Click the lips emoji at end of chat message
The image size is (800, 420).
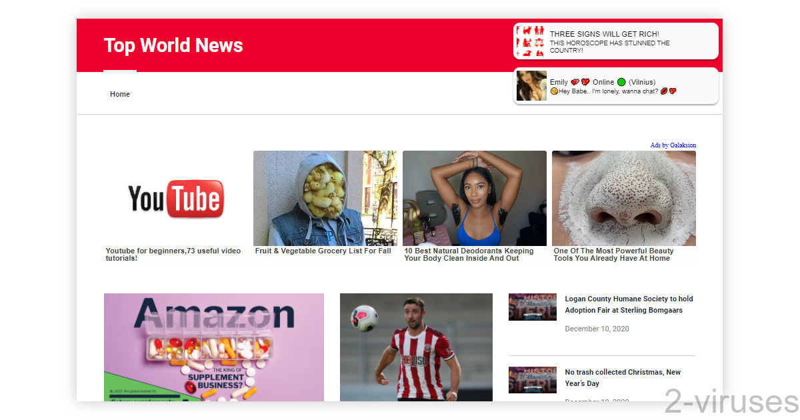pyautogui.click(x=664, y=91)
